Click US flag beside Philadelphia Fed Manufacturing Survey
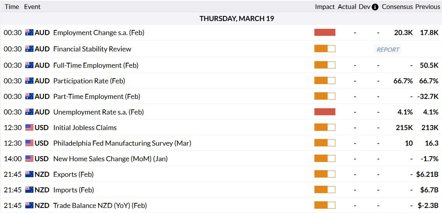The height and width of the screenshot is (213, 442). (29, 143)
